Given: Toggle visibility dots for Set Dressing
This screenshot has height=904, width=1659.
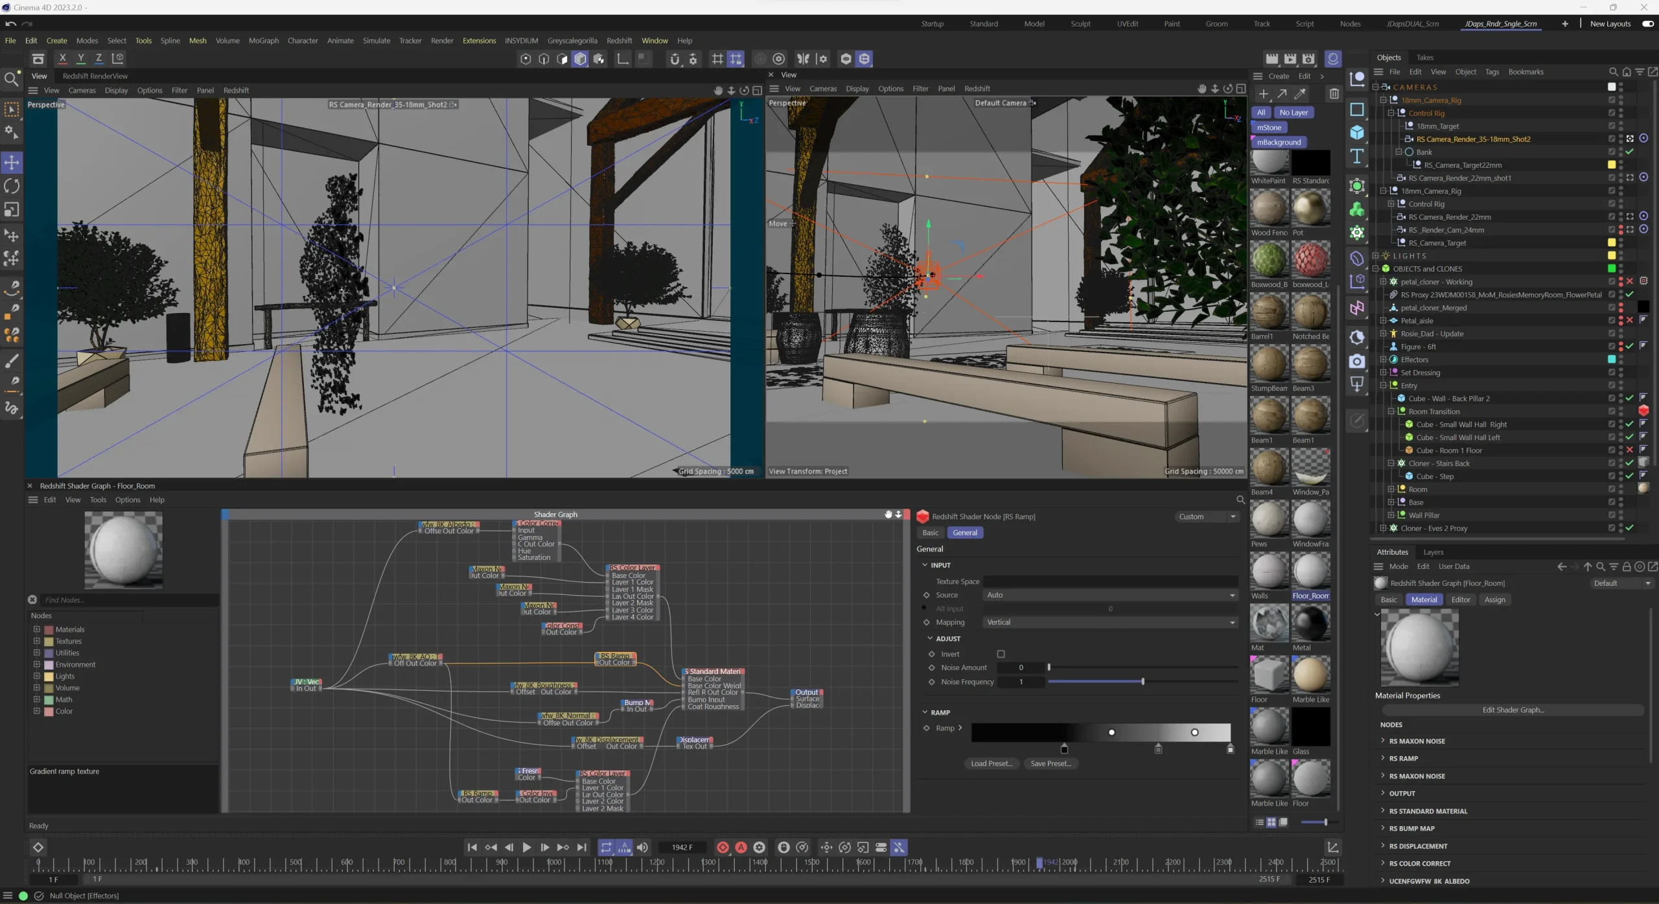Looking at the screenshot, I should 1621,373.
